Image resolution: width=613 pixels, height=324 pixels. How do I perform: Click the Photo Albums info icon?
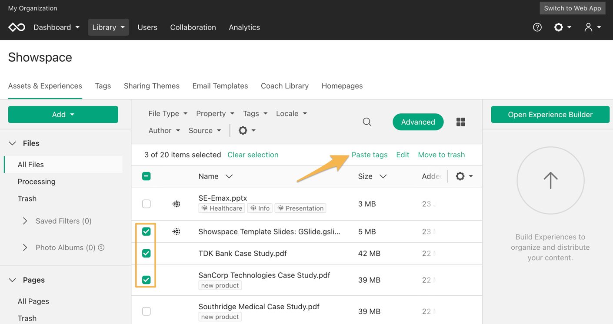pyautogui.click(x=101, y=248)
